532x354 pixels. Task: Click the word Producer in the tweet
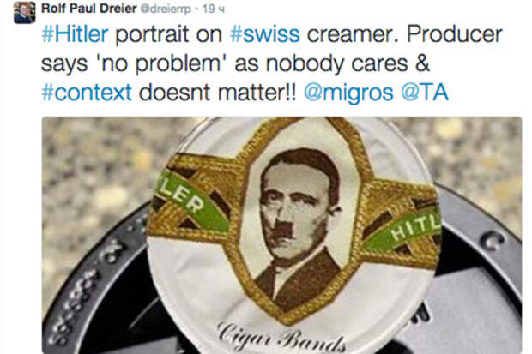point(454,34)
